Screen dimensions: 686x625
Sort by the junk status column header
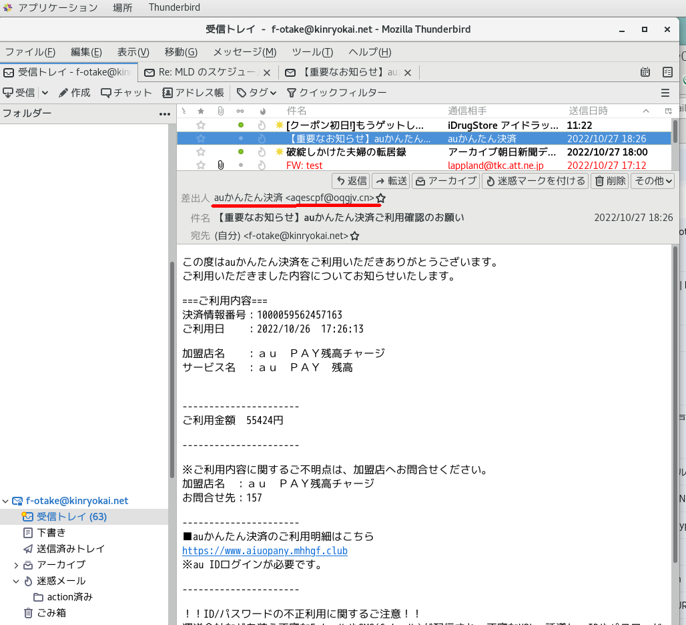tap(262, 111)
